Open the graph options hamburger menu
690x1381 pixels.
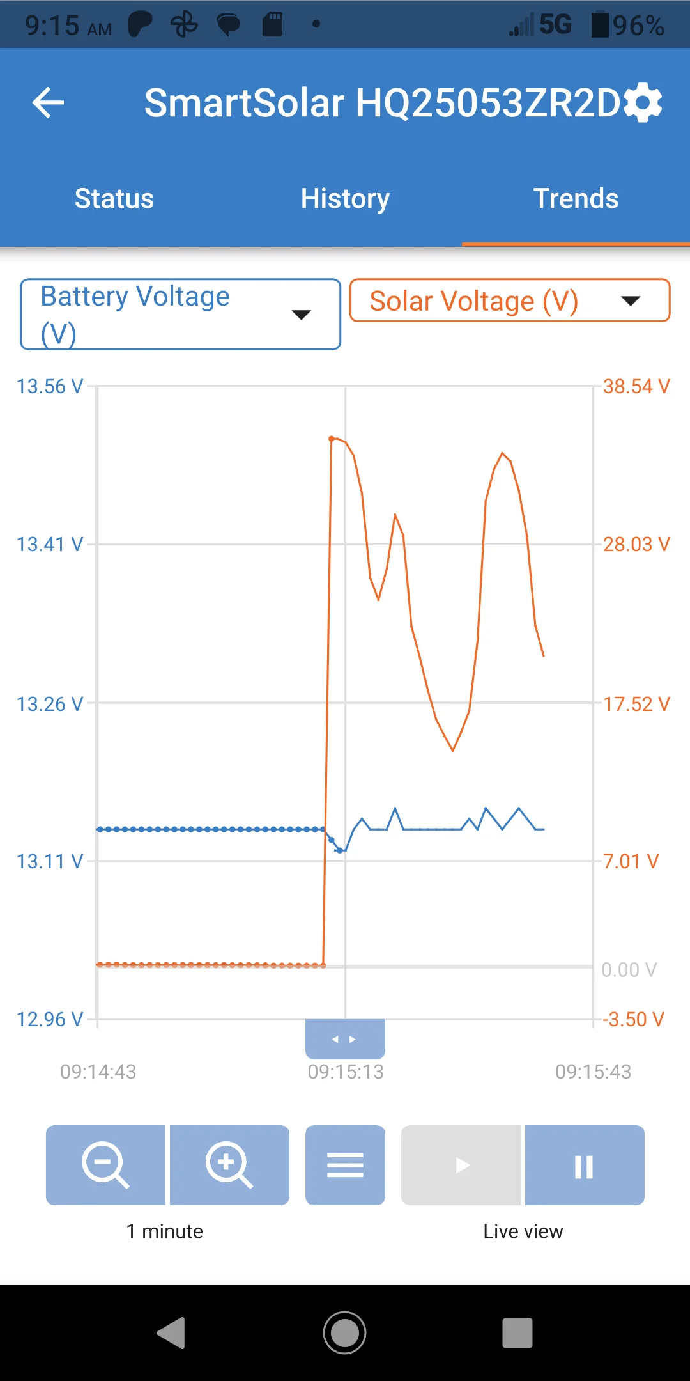345,1165
